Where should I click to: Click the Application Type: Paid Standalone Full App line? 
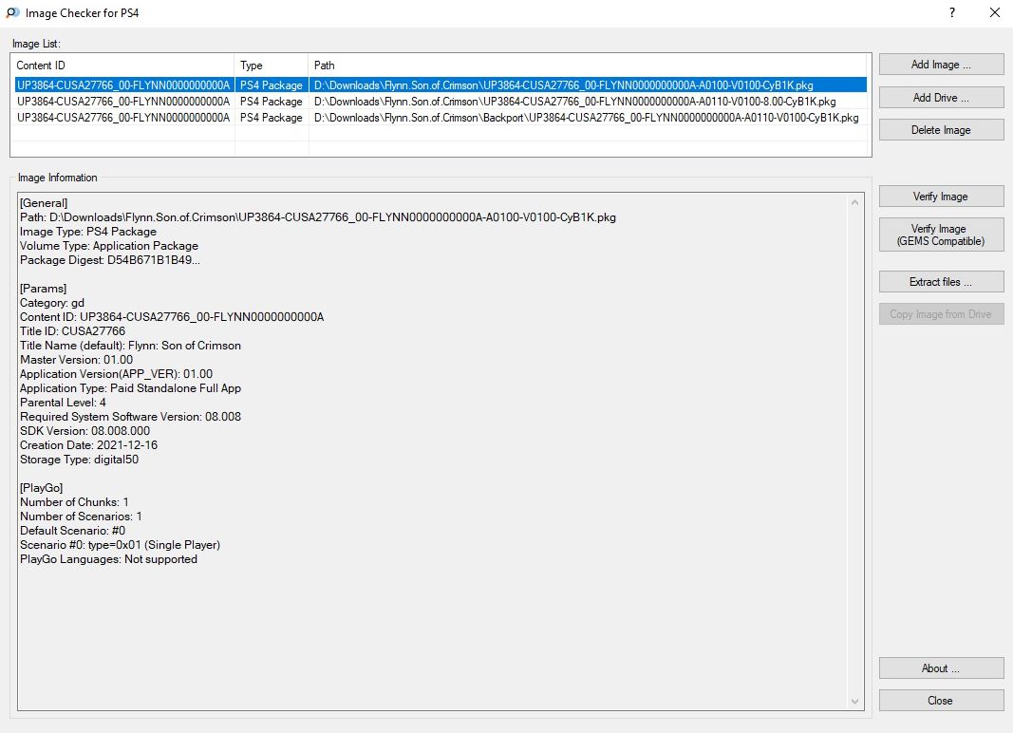[x=130, y=387]
